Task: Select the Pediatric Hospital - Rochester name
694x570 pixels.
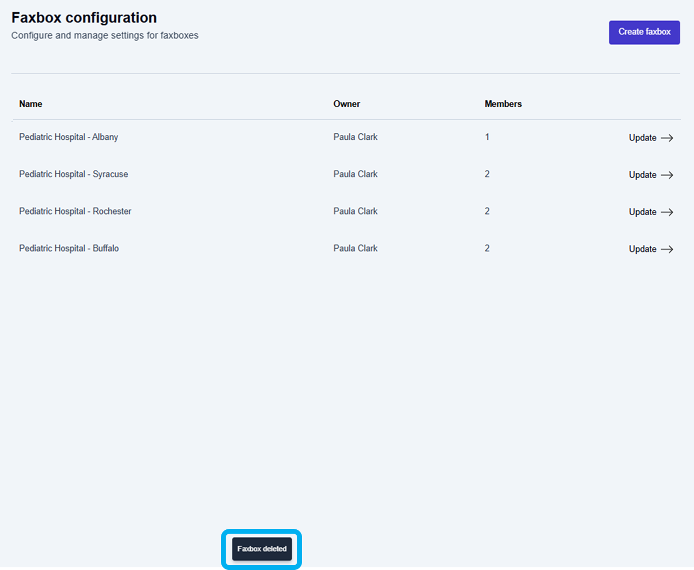Action: (x=75, y=211)
